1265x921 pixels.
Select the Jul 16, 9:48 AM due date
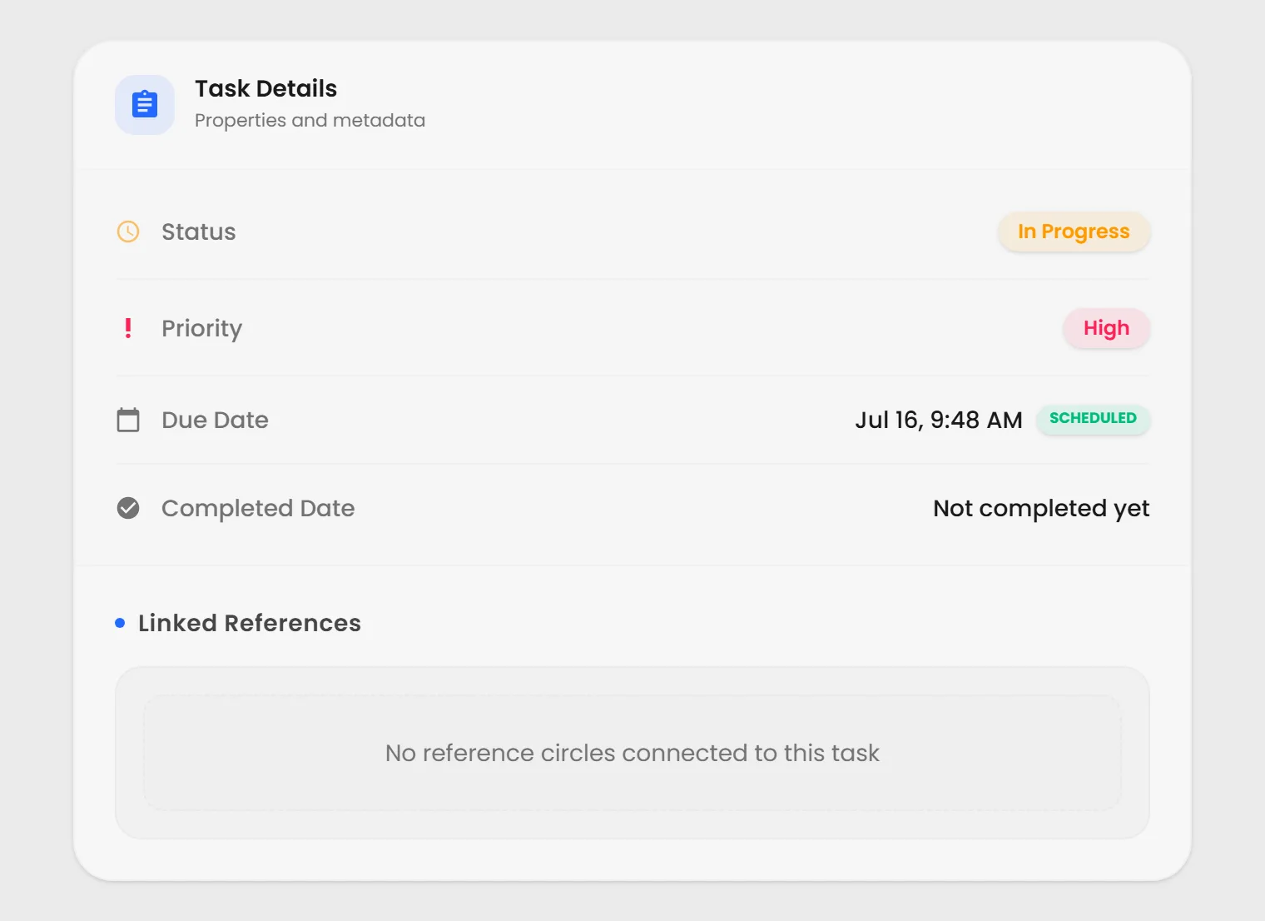939,420
